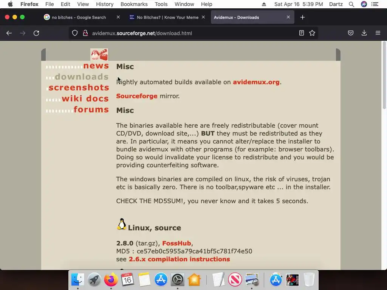Click the date and time display
Image resolution: width=387 pixels, height=290 pixels.
299,4
